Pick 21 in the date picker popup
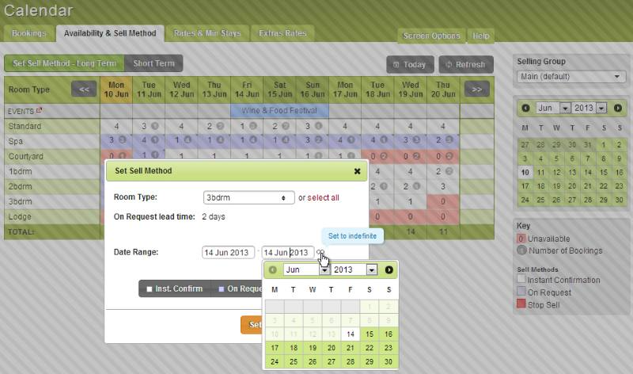This screenshot has width=633, height=374. point(350,348)
